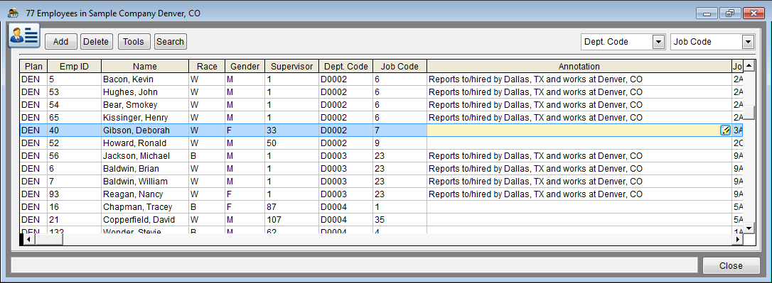The width and height of the screenshot is (772, 283).
Task: Select the Reagan, Nancy name cell
Action: (145, 194)
